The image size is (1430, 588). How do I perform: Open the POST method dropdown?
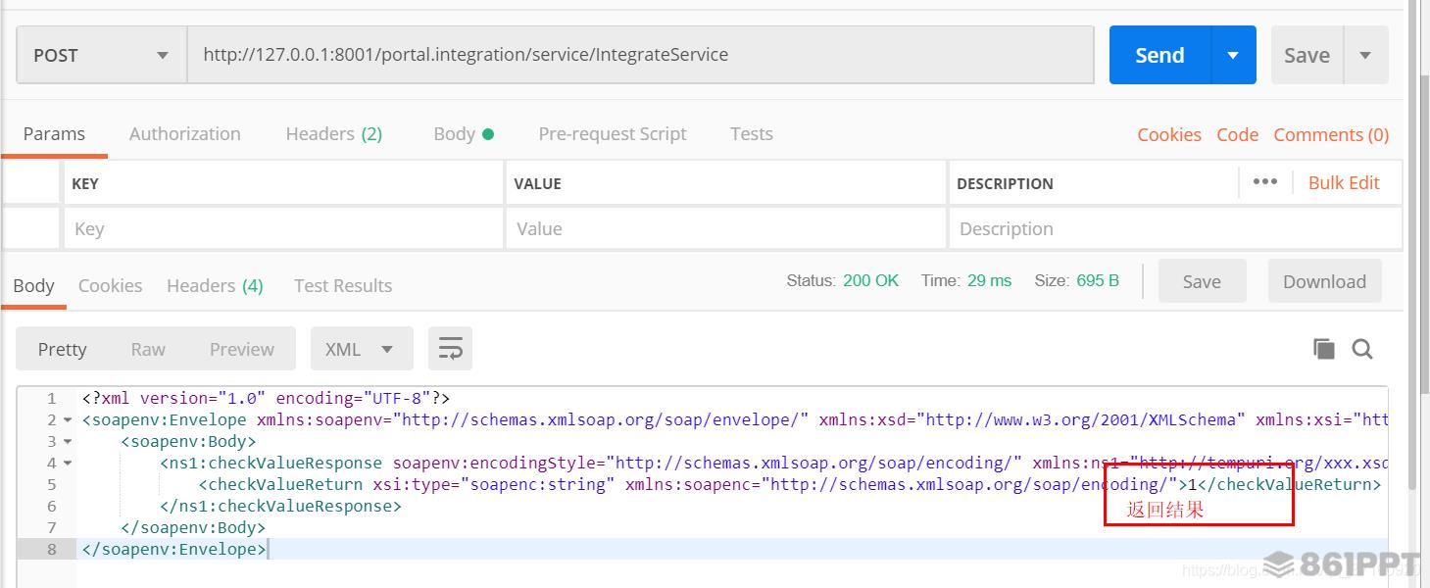coord(102,55)
